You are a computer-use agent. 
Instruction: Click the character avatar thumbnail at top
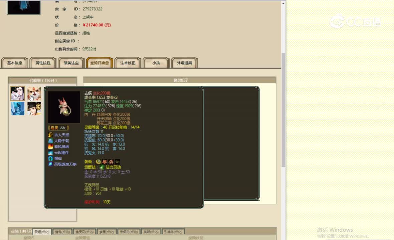tap(24, 7)
